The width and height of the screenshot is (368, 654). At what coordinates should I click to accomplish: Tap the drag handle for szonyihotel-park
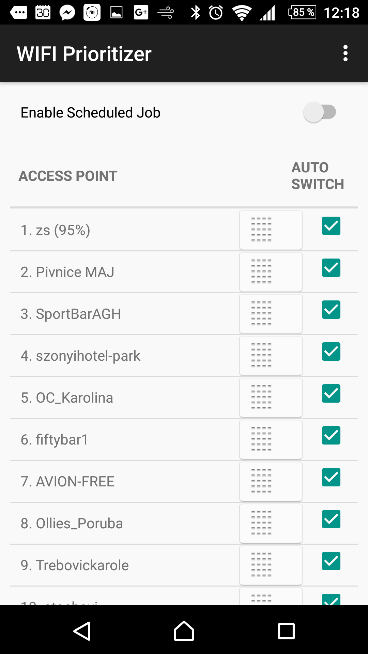point(271,356)
